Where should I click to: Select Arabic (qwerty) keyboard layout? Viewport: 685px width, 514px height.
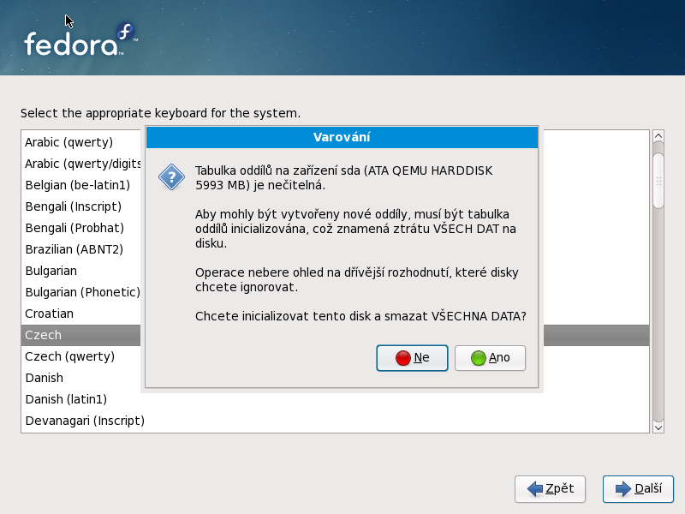(x=68, y=142)
